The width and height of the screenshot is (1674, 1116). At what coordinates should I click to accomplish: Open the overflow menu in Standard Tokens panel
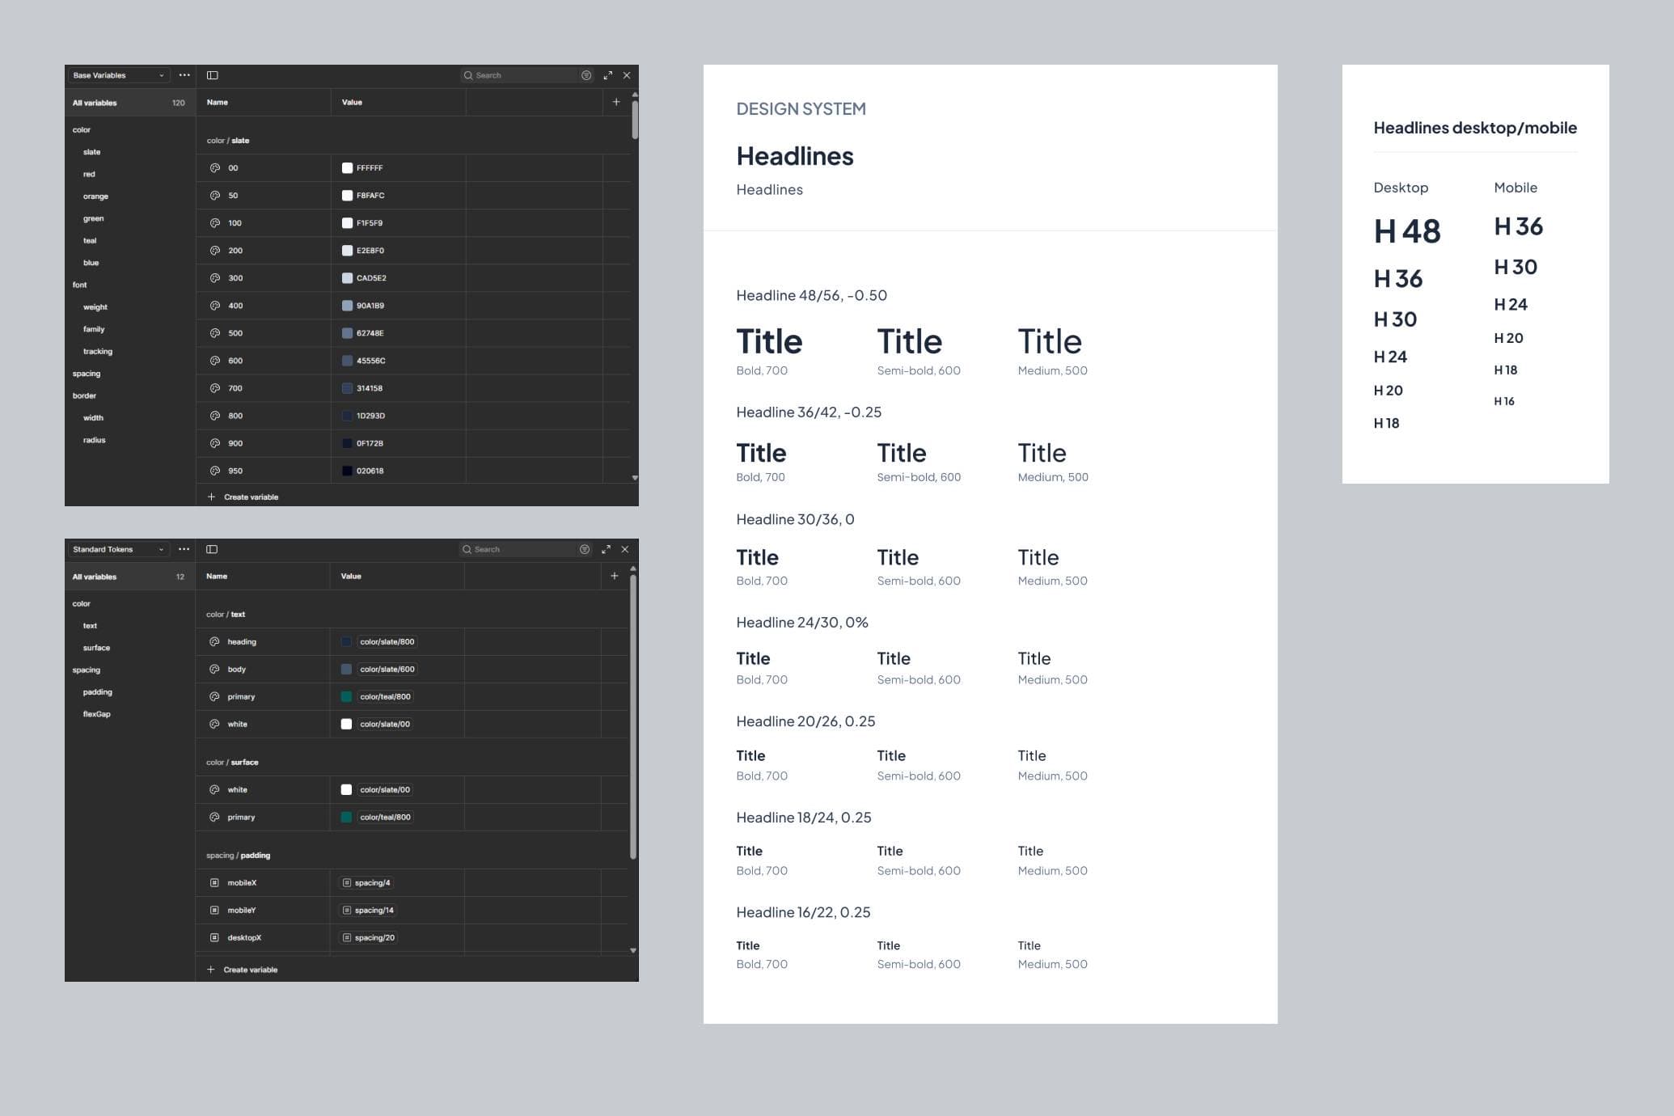pos(184,549)
